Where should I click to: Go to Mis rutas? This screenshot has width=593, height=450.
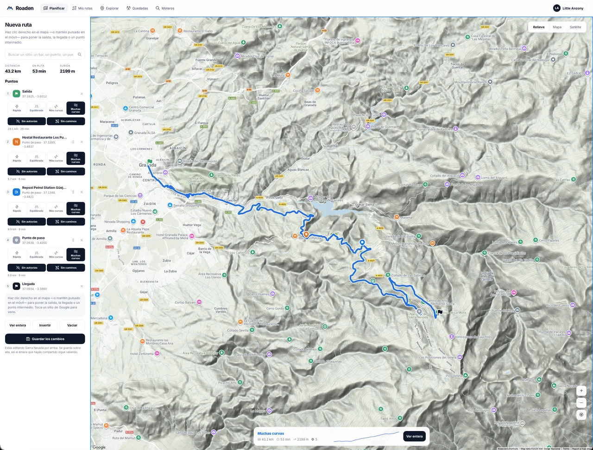(83, 8)
